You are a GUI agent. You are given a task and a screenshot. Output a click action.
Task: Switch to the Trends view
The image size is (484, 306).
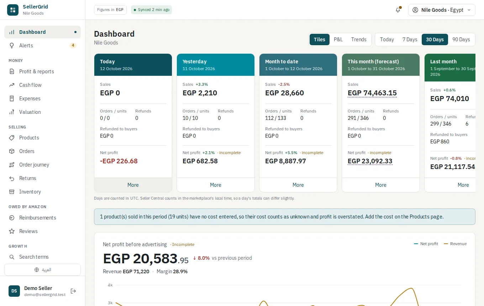pyautogui.click(x=359, y=39)
